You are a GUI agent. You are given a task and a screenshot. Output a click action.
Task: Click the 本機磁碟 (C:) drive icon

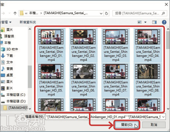coord(3,95)
